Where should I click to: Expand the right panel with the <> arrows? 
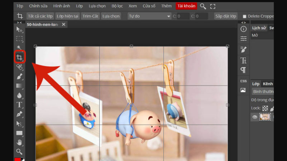click(x=244, y=23)
